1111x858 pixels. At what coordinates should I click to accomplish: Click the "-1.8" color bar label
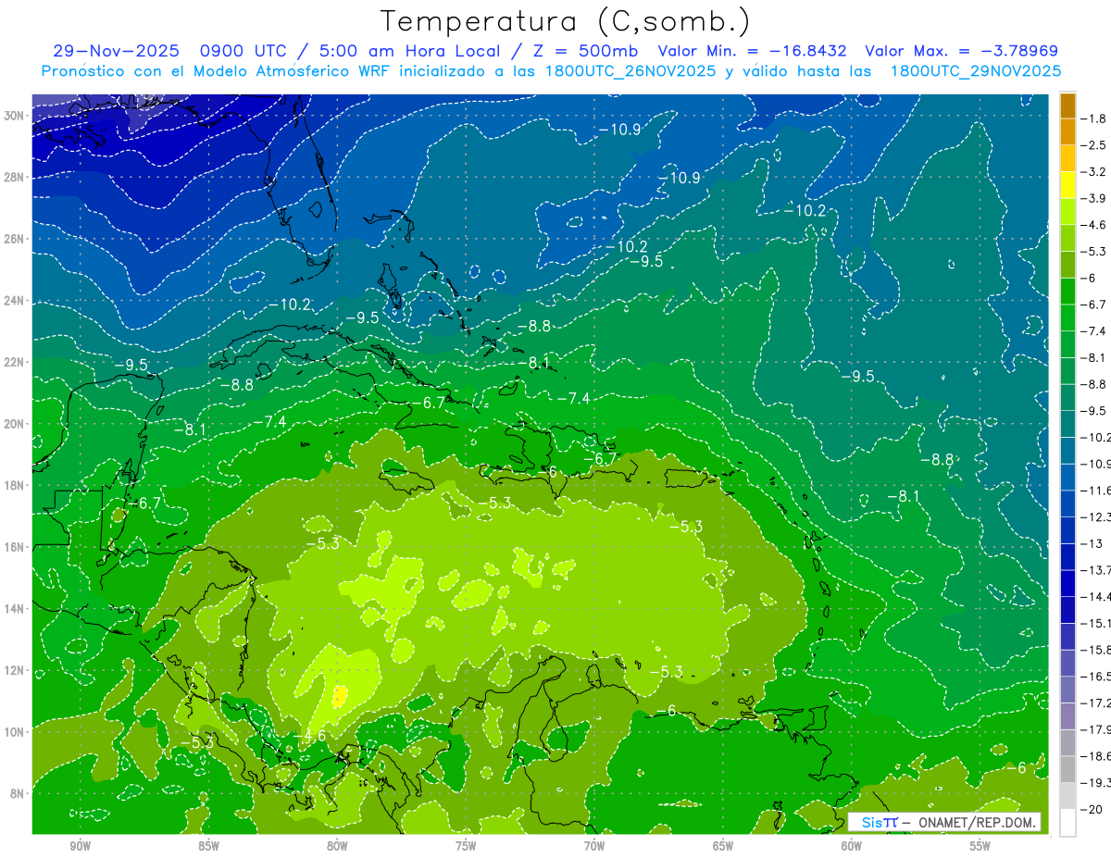click(1094, 118)
